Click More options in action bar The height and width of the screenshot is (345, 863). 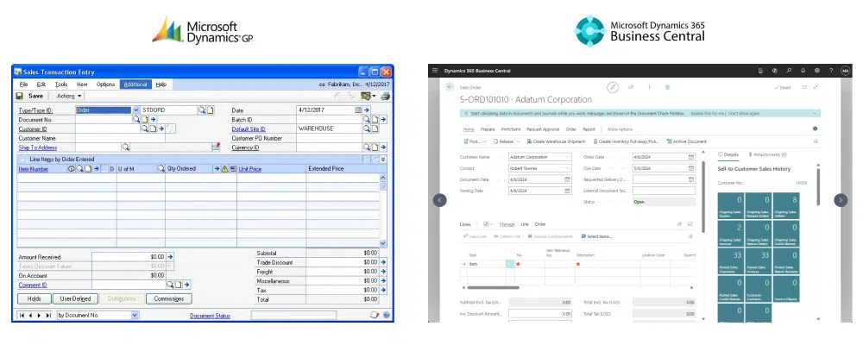(620, 129)
